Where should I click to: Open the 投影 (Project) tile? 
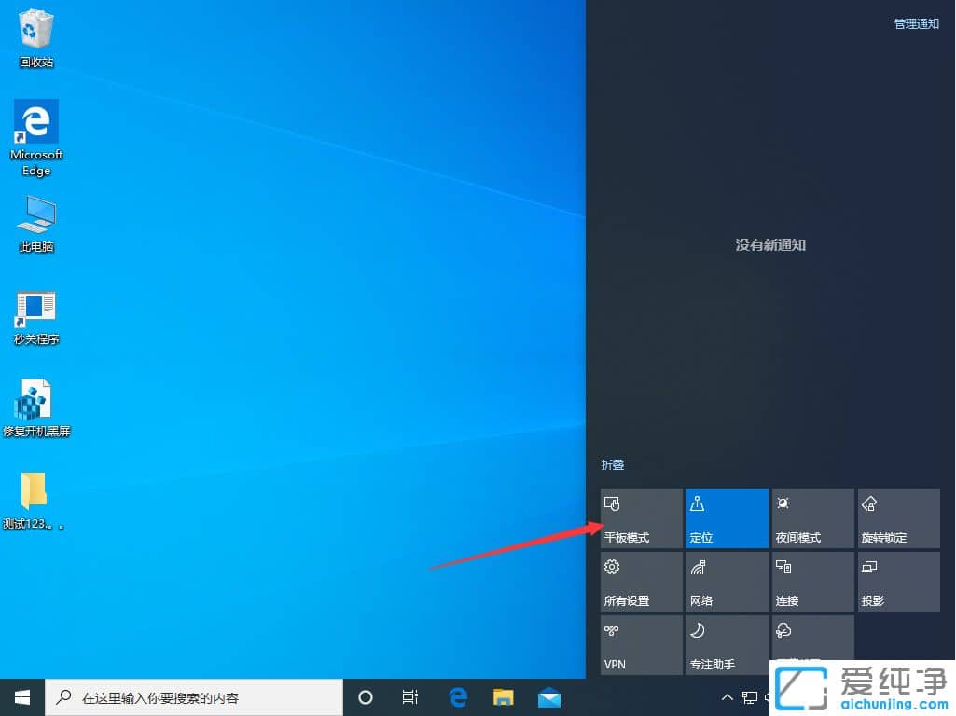[898, 582]
